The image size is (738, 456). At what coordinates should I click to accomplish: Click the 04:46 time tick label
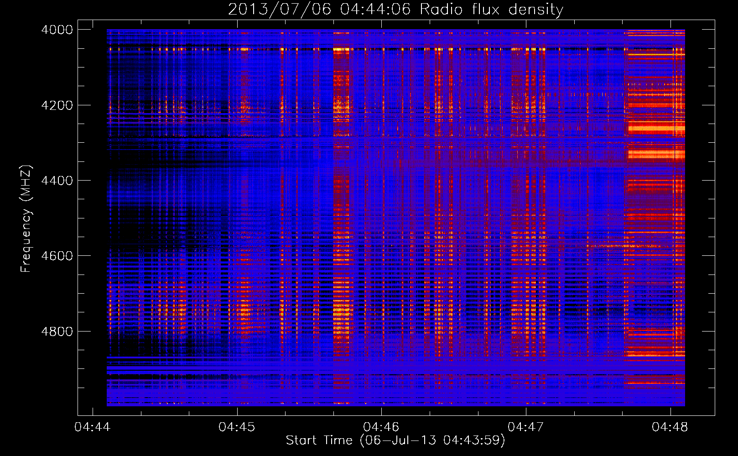click(x=381, y=427)
